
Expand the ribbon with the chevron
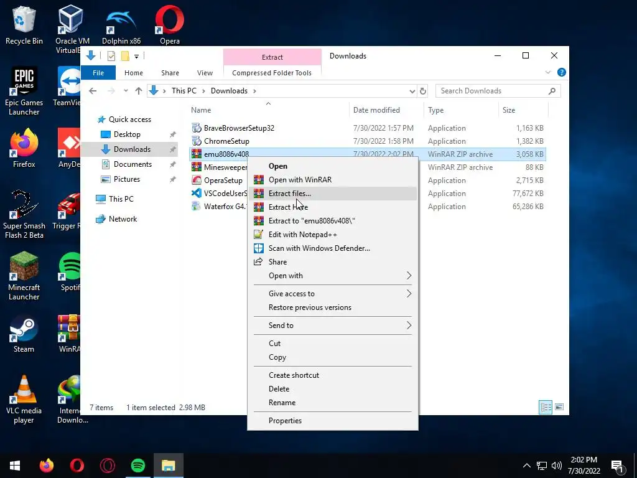click(x=548, y=72)
